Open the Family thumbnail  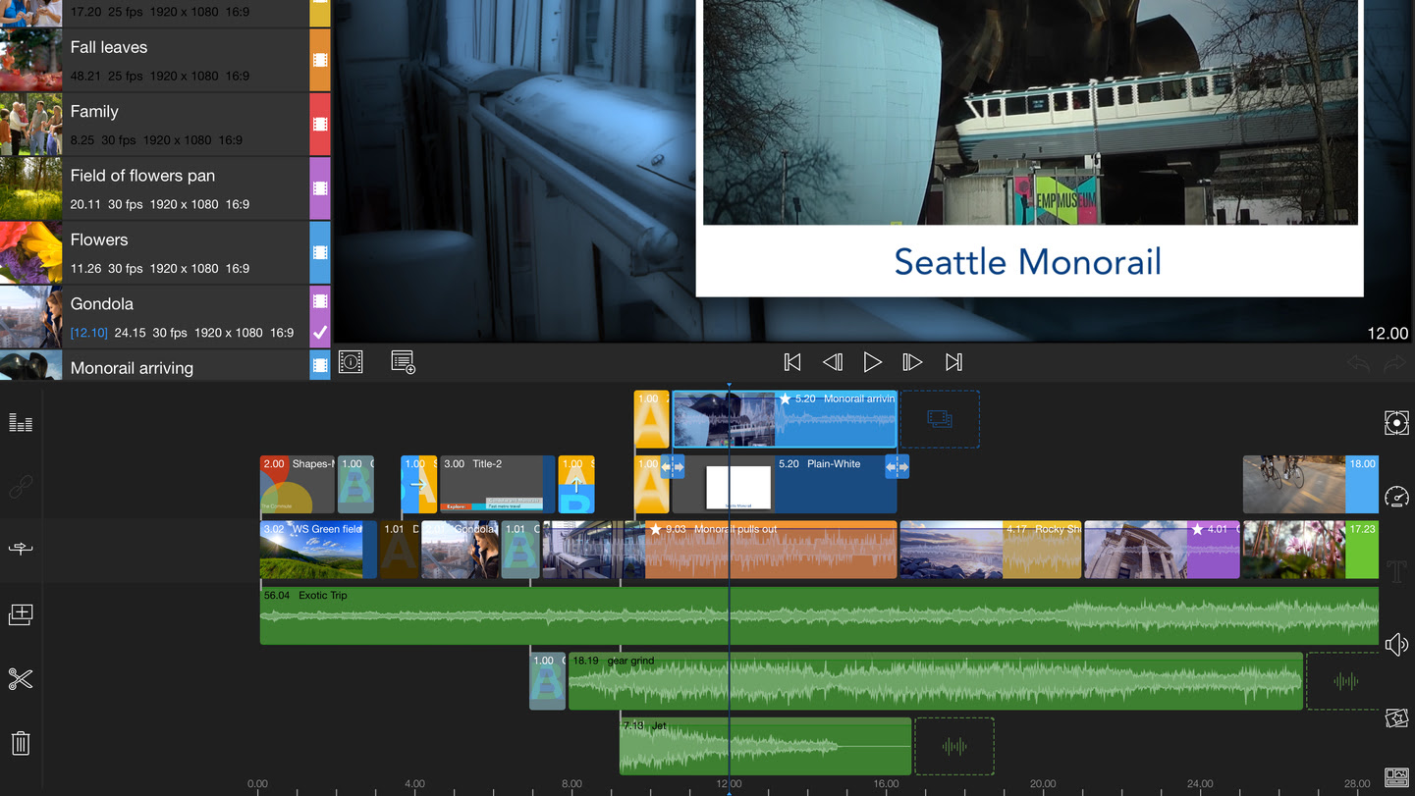click(30, 125)
